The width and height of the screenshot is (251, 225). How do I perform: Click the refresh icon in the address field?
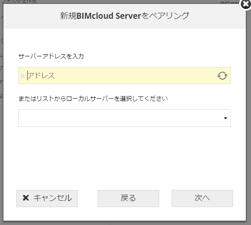[222, 76]
